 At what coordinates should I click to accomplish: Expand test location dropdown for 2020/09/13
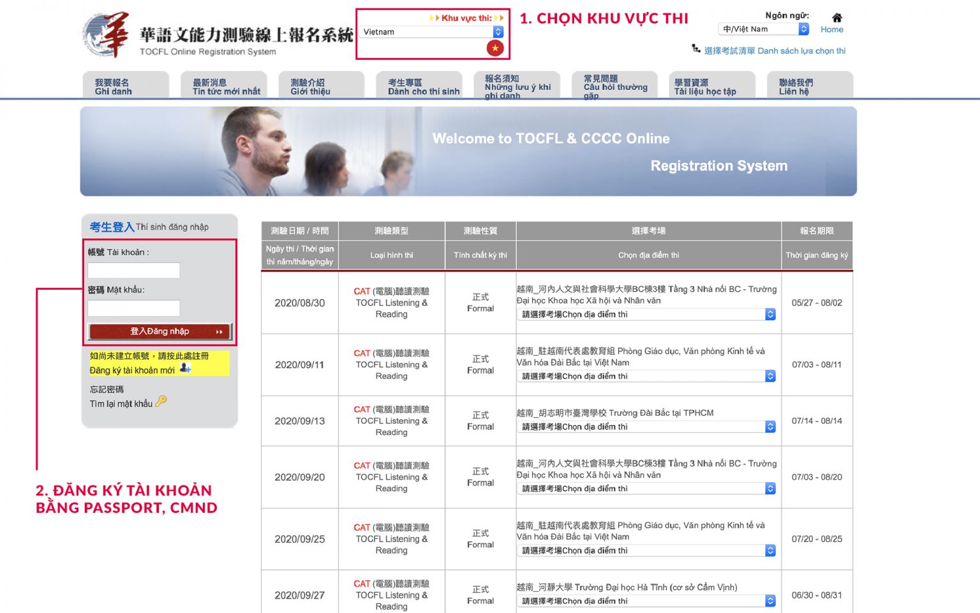tap(646, 427)
